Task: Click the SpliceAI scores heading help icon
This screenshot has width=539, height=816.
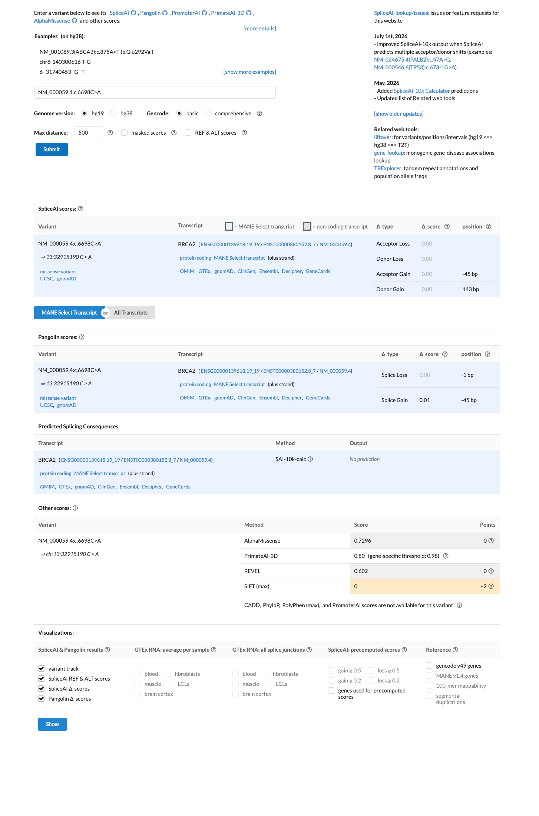Action: click(81, 209)
